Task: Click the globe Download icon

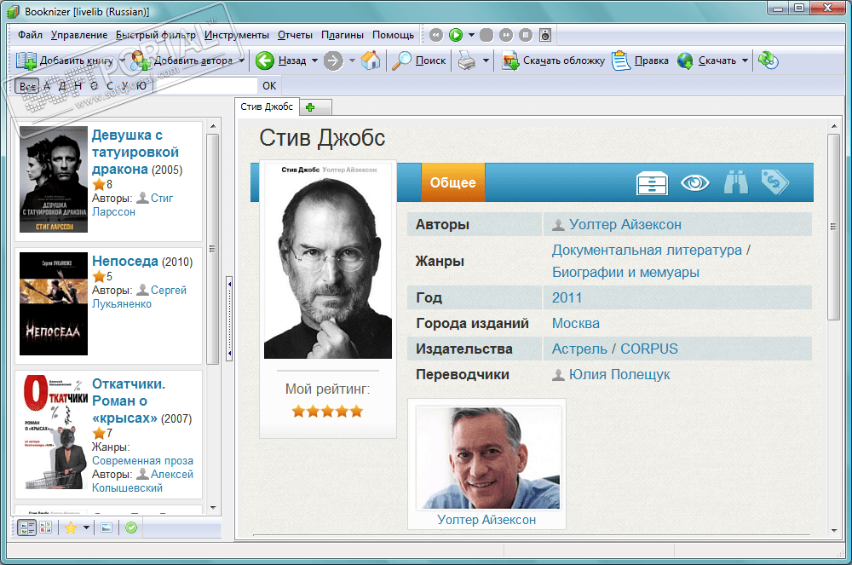Action: [685, 61]
